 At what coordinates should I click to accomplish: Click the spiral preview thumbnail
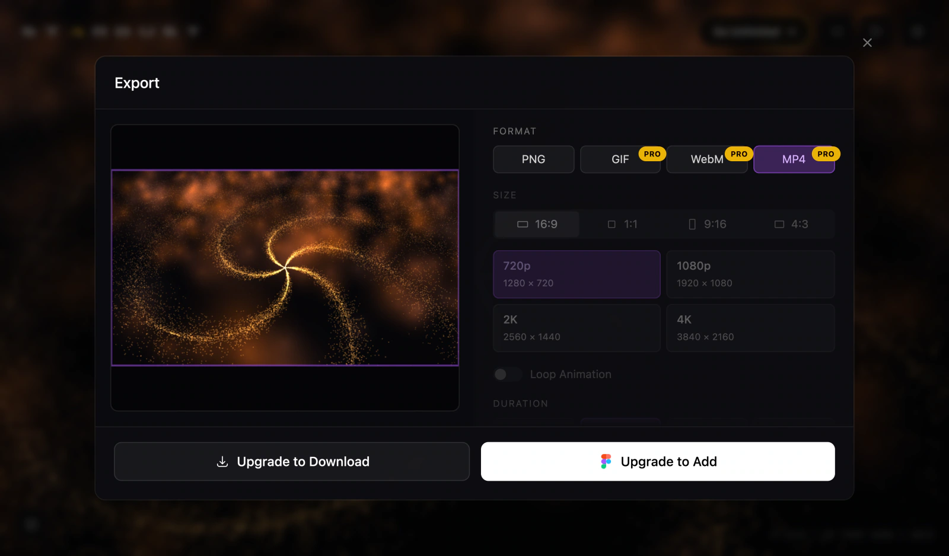285,268
